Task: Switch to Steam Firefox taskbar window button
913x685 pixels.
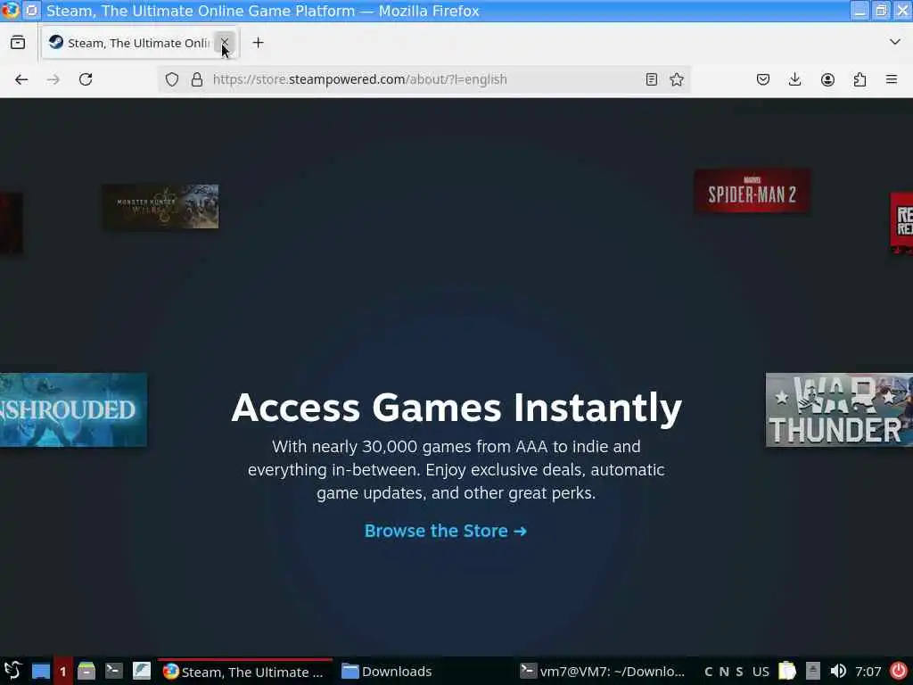Action: (244, 672)
